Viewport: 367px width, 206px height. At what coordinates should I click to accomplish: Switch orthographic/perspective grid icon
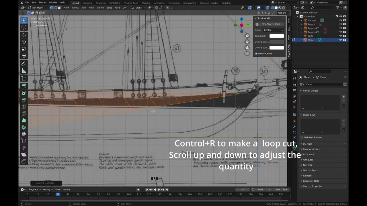247,54
